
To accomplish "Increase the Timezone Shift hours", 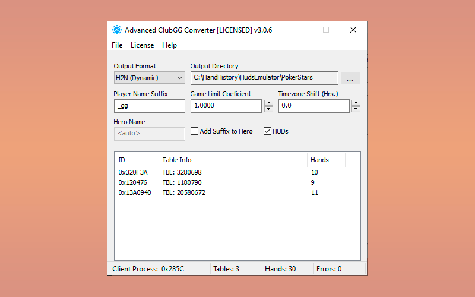I will 356,103.
